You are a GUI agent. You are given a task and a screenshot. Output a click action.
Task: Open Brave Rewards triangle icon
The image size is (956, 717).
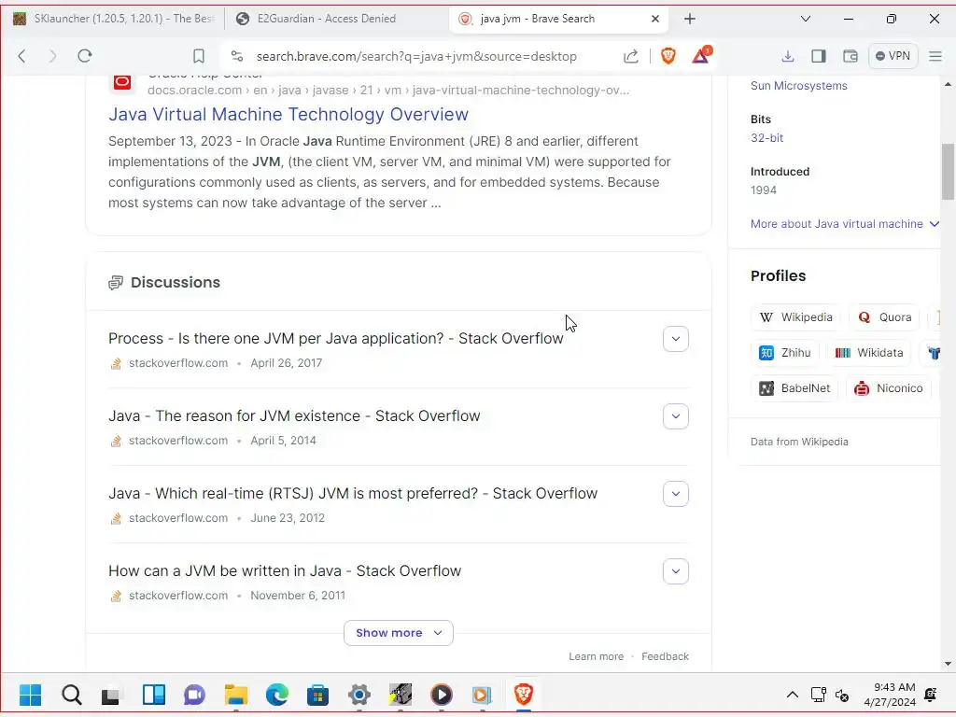pyautogui.click(x=701, y=55)
